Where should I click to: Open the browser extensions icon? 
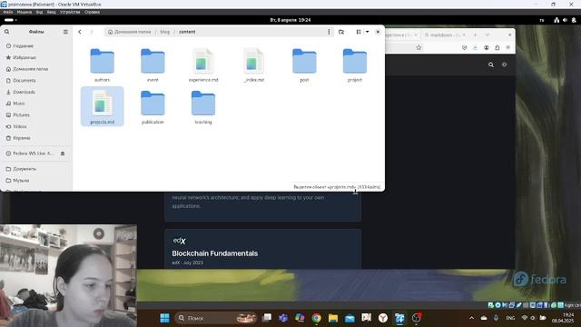pyautogui.click(x=497, y=47)
